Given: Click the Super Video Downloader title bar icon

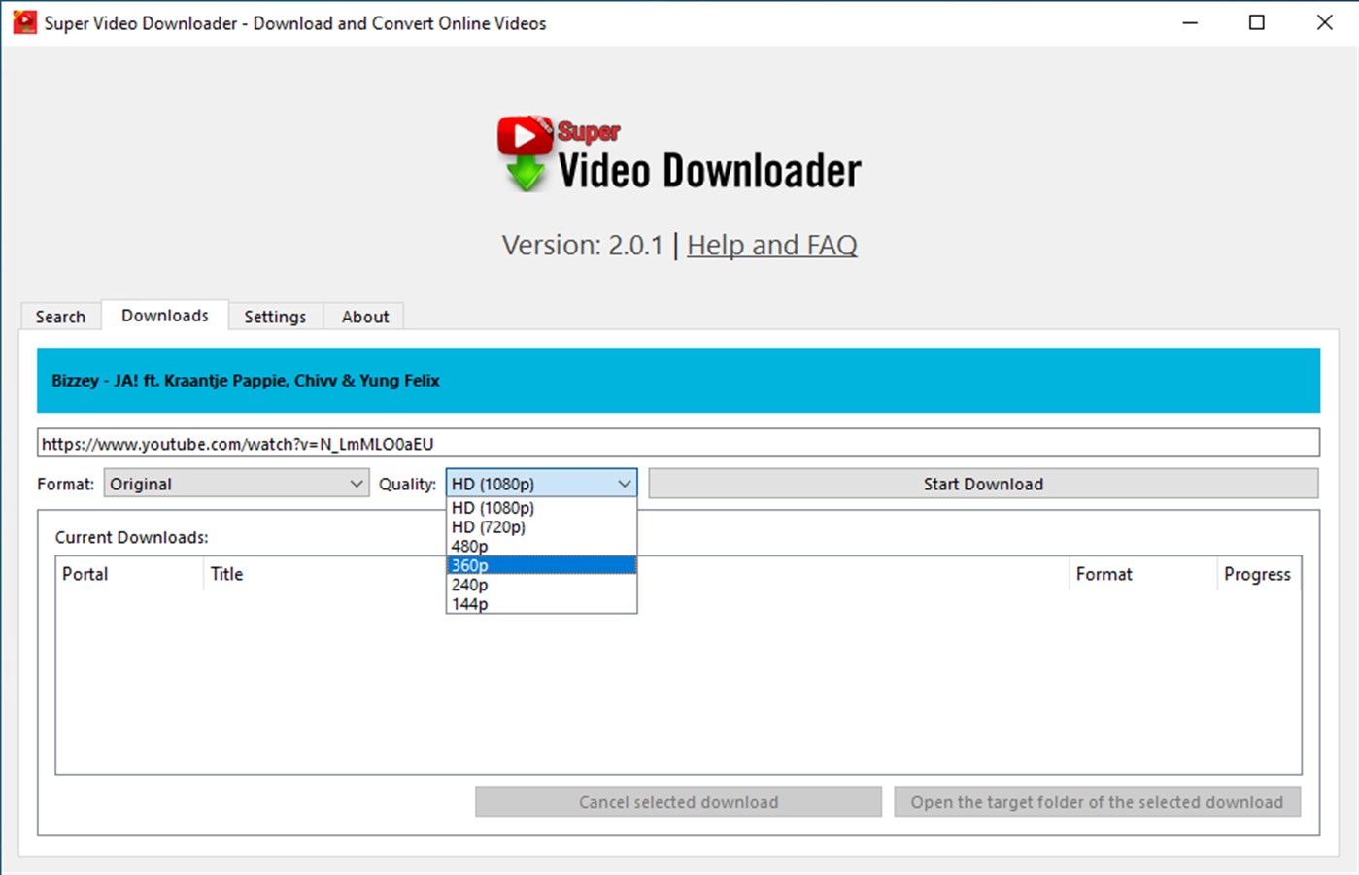Looking at the screenshot, I should [x=24, y=22].
